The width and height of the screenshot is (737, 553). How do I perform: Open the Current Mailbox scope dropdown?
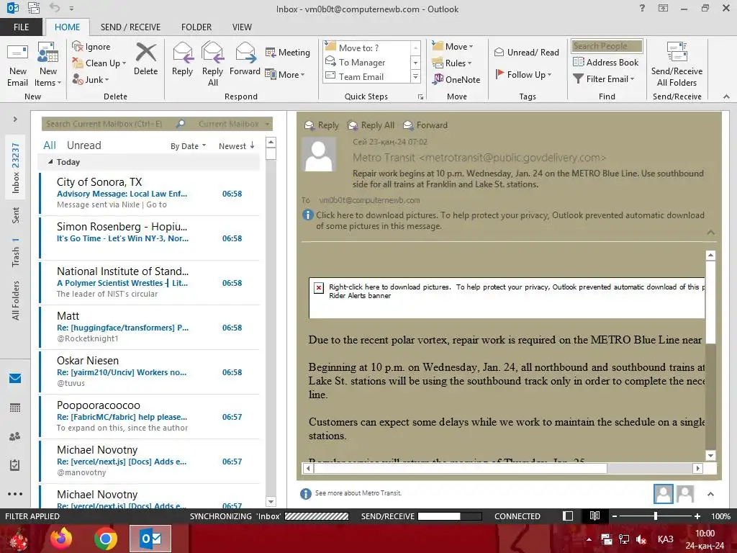pyautogui.click(x=234, y=124)
